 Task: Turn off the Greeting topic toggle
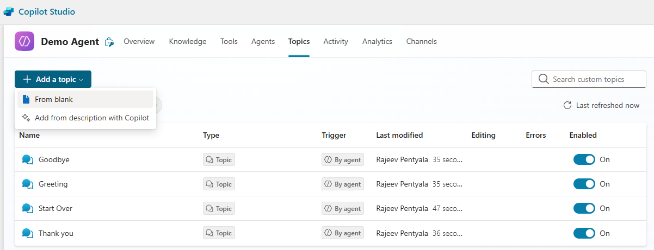pos(584,184)
